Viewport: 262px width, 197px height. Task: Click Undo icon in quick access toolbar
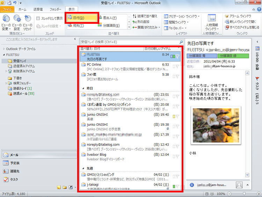pyautogui.click(x=15, y=3)
